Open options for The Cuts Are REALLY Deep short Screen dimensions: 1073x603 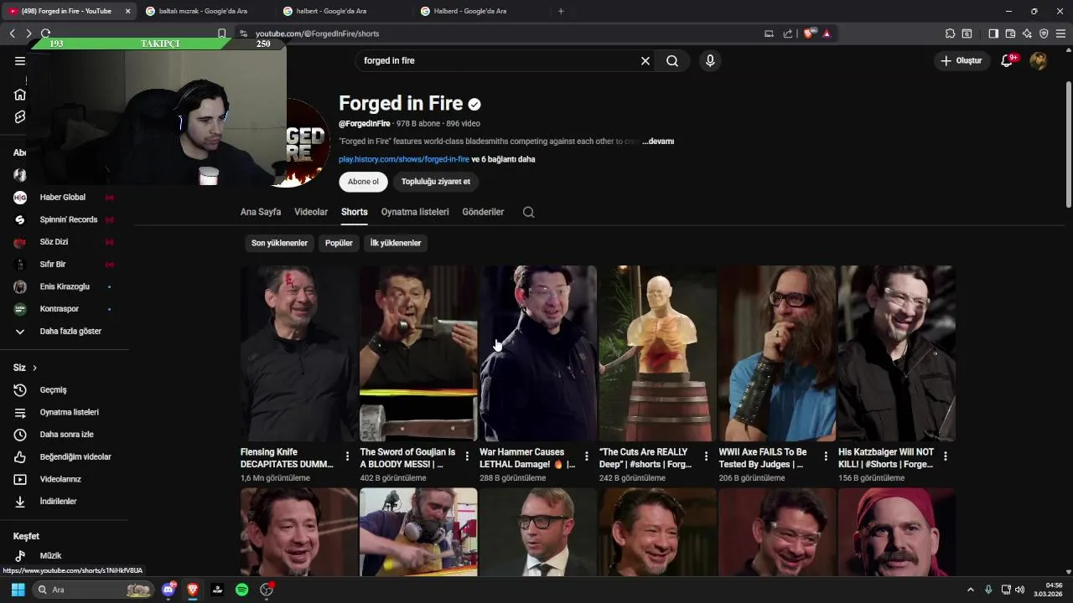[x=706, y=456]
